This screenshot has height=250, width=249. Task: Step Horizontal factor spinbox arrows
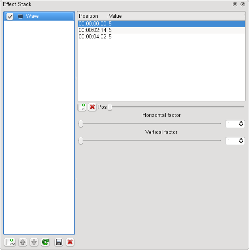[241, 124]
